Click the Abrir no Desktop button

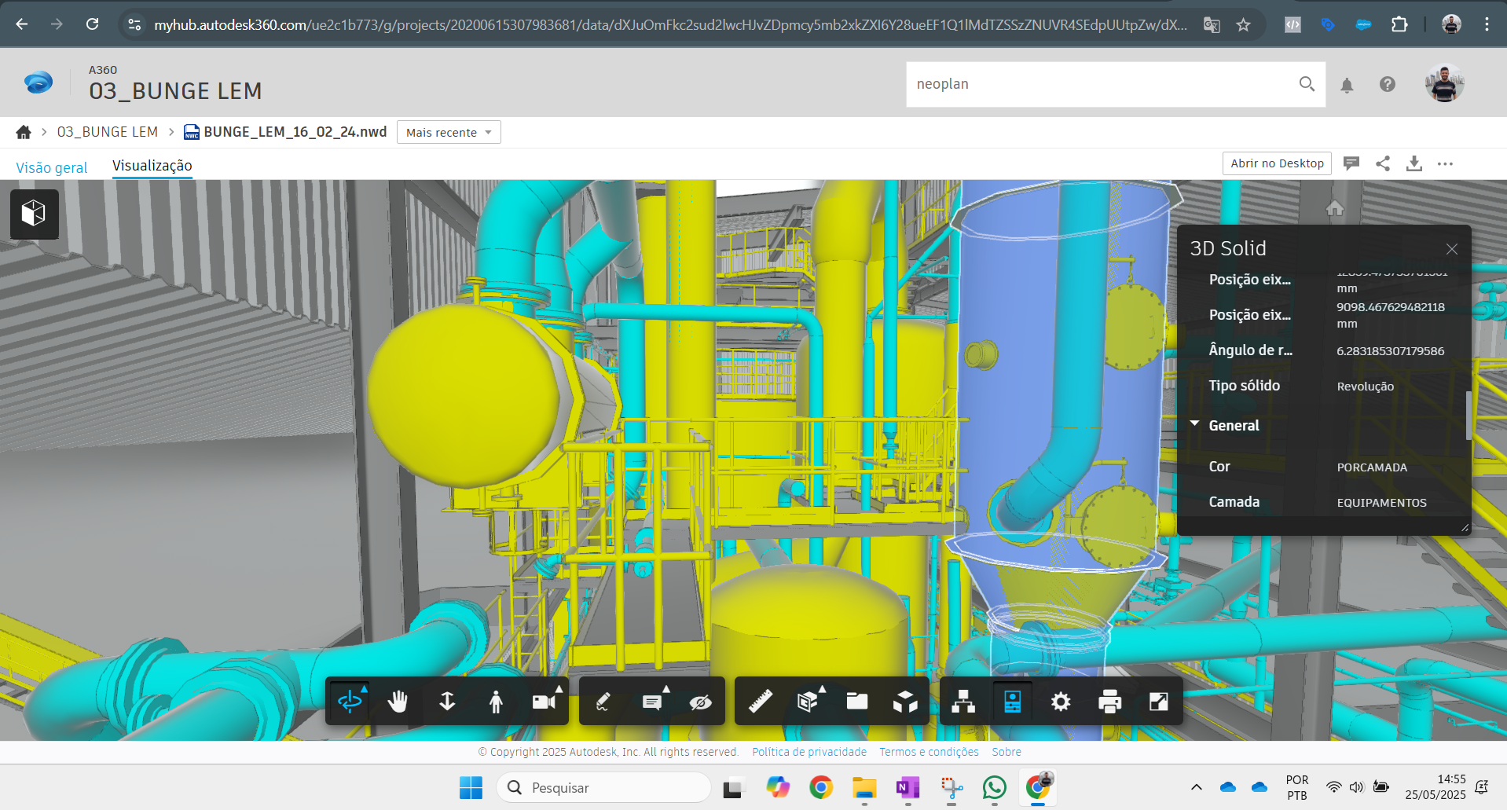[x=1277, y=163]
